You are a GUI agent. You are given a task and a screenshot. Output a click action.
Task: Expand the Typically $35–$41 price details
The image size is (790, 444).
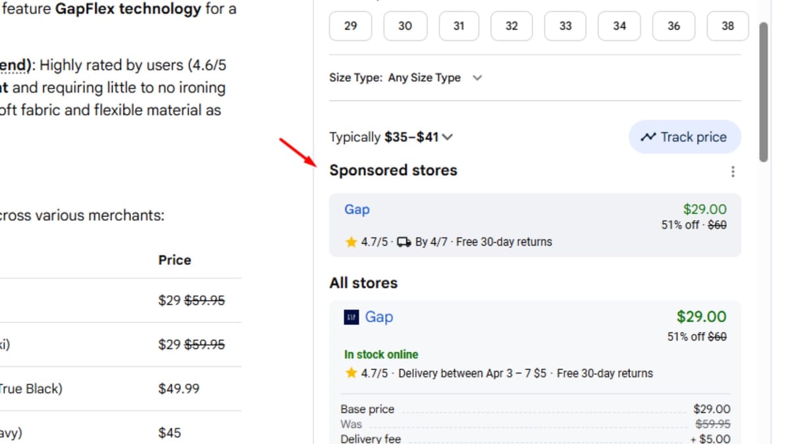pos(448,137)
